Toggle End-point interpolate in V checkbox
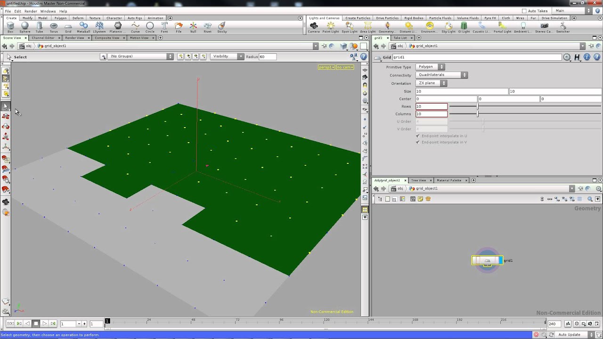The width and height of the screenshot is (603, 339). pos(417,142)
